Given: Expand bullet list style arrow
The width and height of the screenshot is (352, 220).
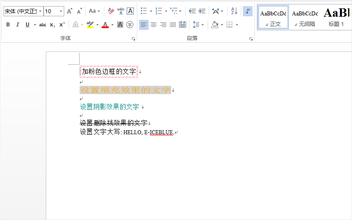Looking at the screenshot, I should (151, 11).
